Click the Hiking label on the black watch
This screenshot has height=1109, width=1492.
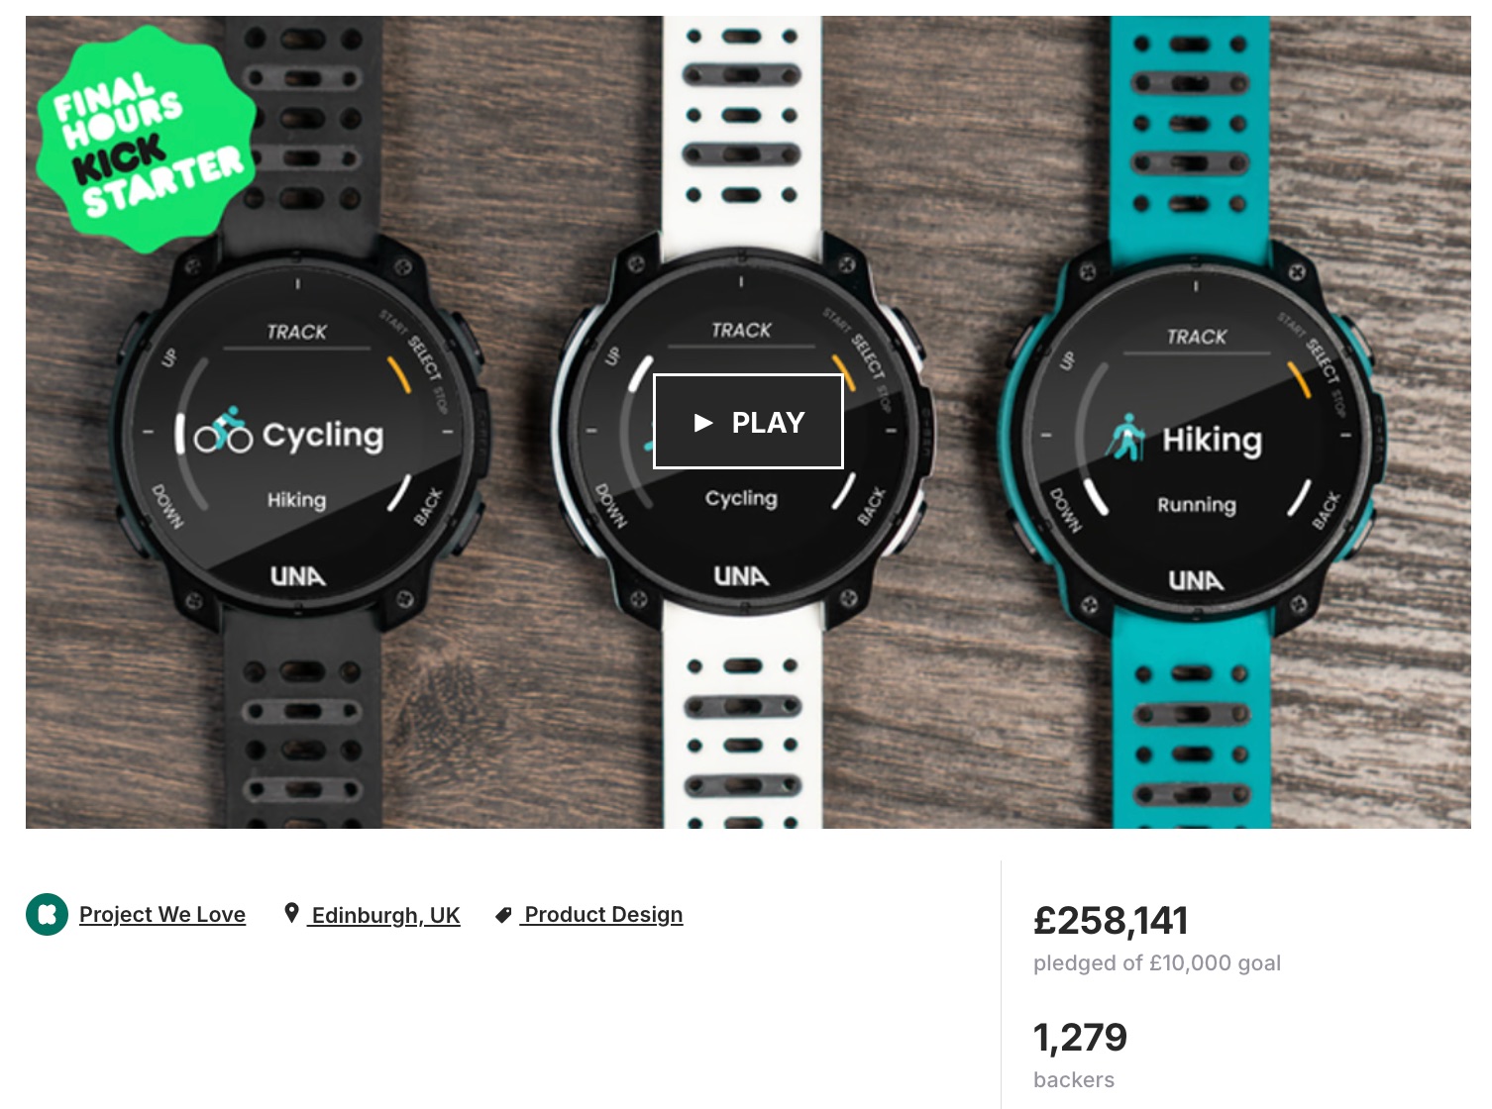click(x=296, y=500)
